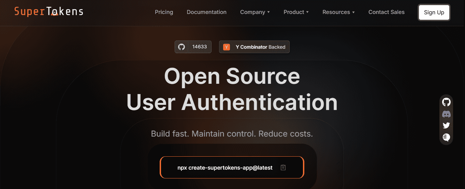Click the chat bubble icon in sidebar
Viewport: 465px width, 189px height.
click(446, 137)
